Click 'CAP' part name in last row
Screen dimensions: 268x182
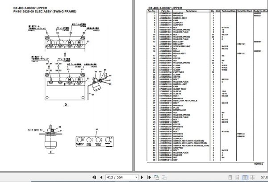point(176,160)
